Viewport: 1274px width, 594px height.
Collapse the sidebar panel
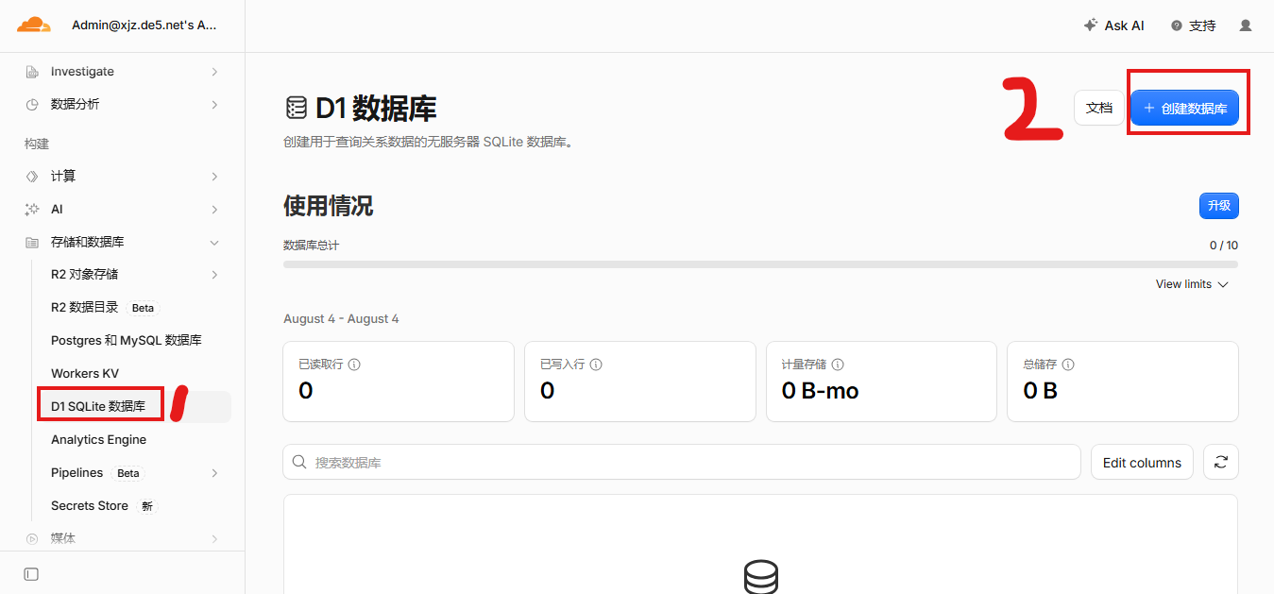(31, 574)
